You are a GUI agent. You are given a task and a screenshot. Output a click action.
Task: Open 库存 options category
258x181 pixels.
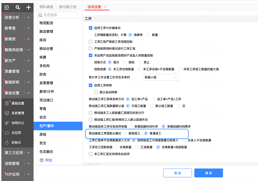[x=43, y=40]
